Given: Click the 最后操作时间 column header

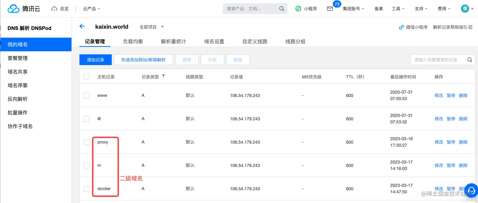Looking at the screenshot, I should tap(403, 77).
